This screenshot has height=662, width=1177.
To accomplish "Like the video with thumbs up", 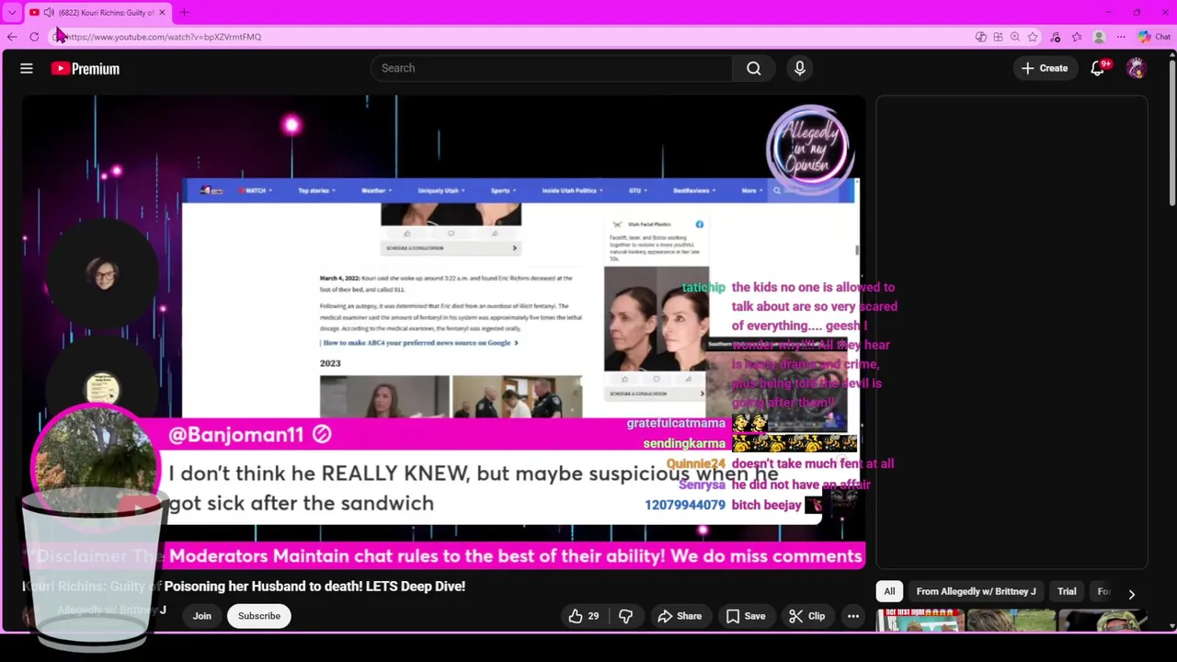I will coord(585,616).
